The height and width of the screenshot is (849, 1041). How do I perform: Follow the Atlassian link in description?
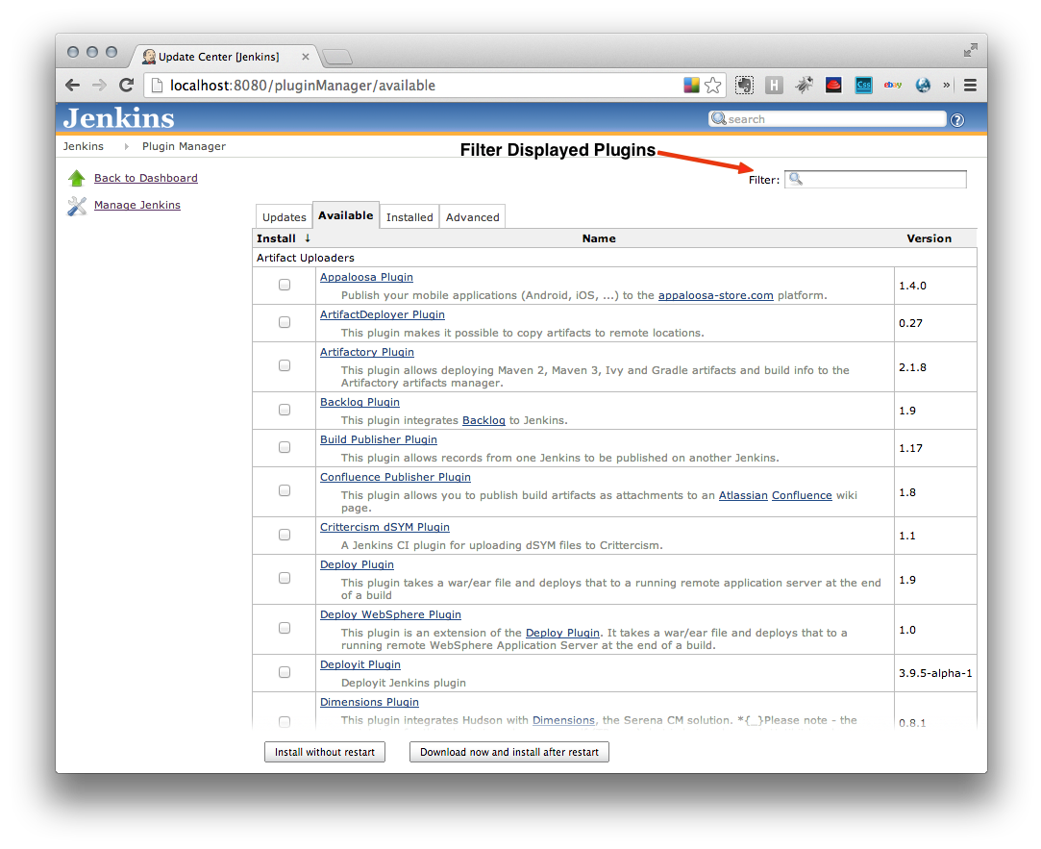(x=744, y=495)
